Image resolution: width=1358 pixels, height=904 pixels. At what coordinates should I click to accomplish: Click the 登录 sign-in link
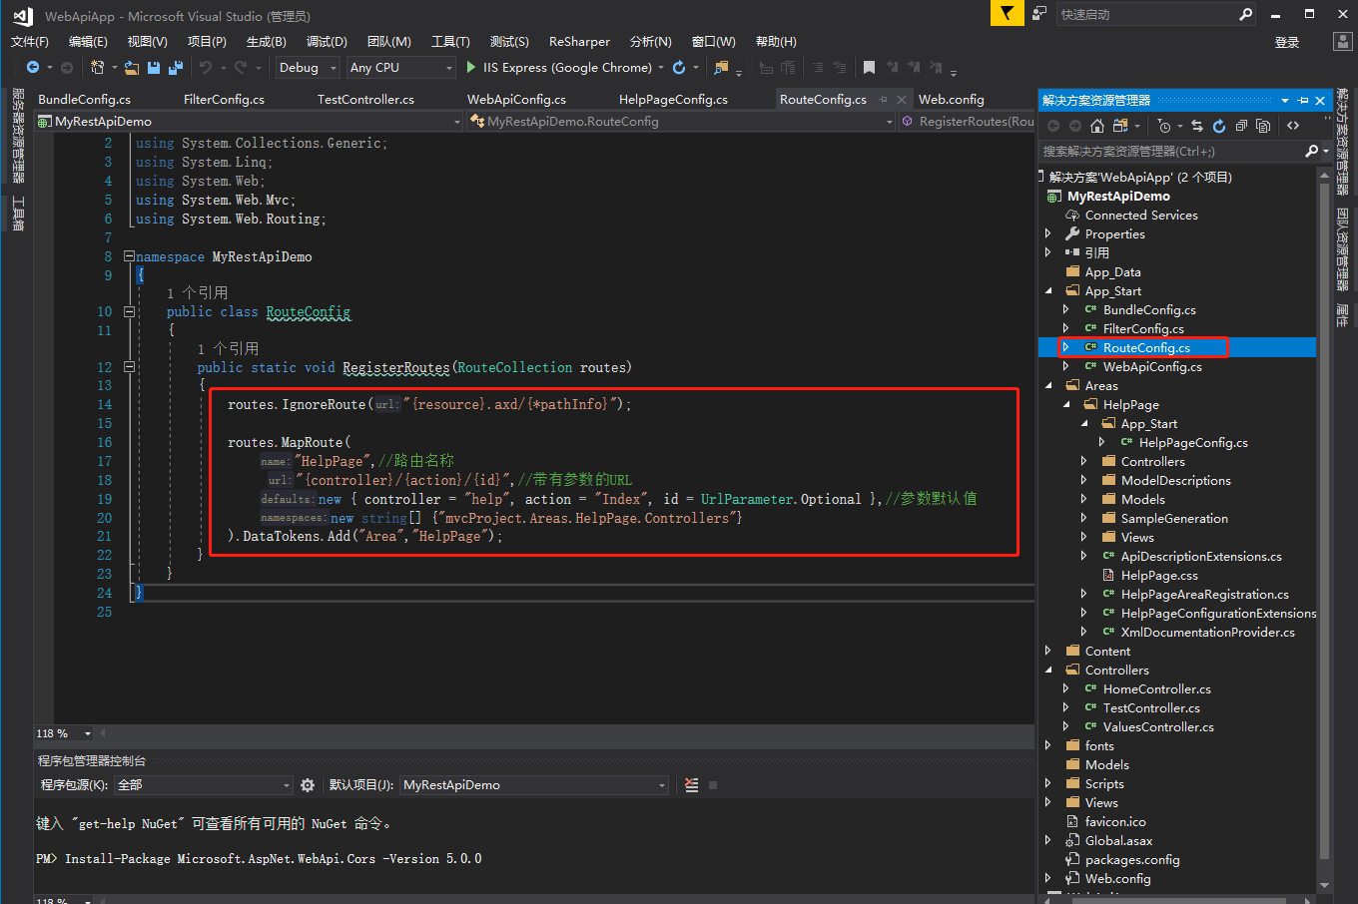click(1287, 42)
